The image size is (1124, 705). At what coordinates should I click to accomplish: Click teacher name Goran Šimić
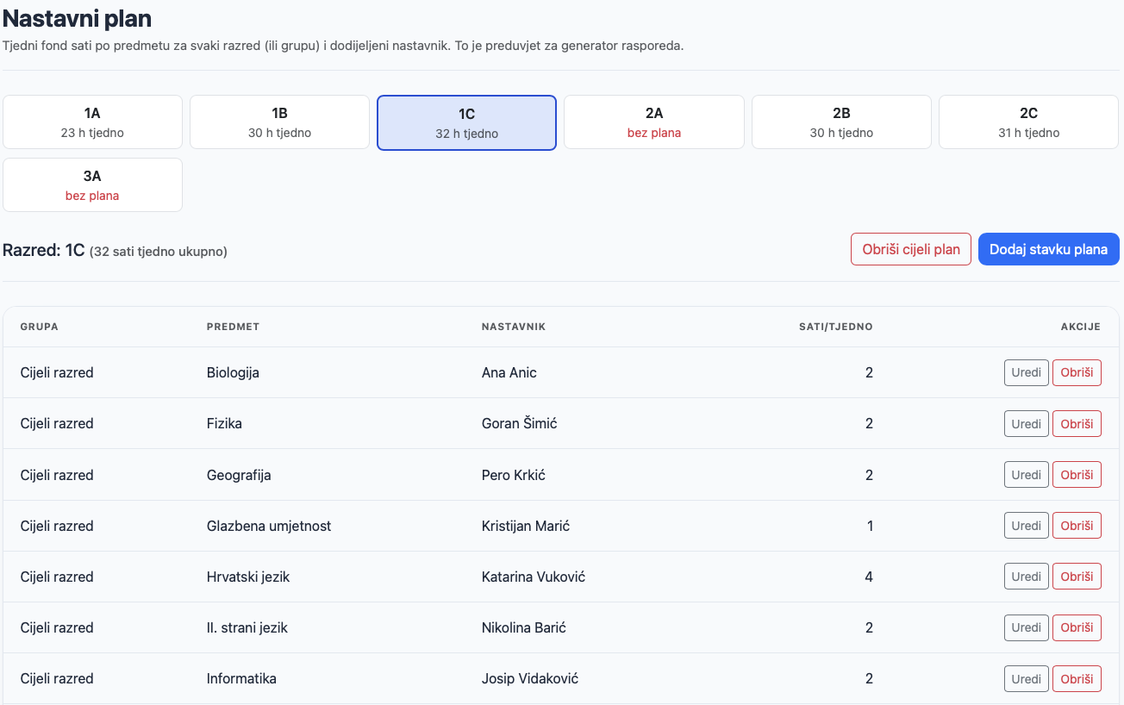[520, 423]
